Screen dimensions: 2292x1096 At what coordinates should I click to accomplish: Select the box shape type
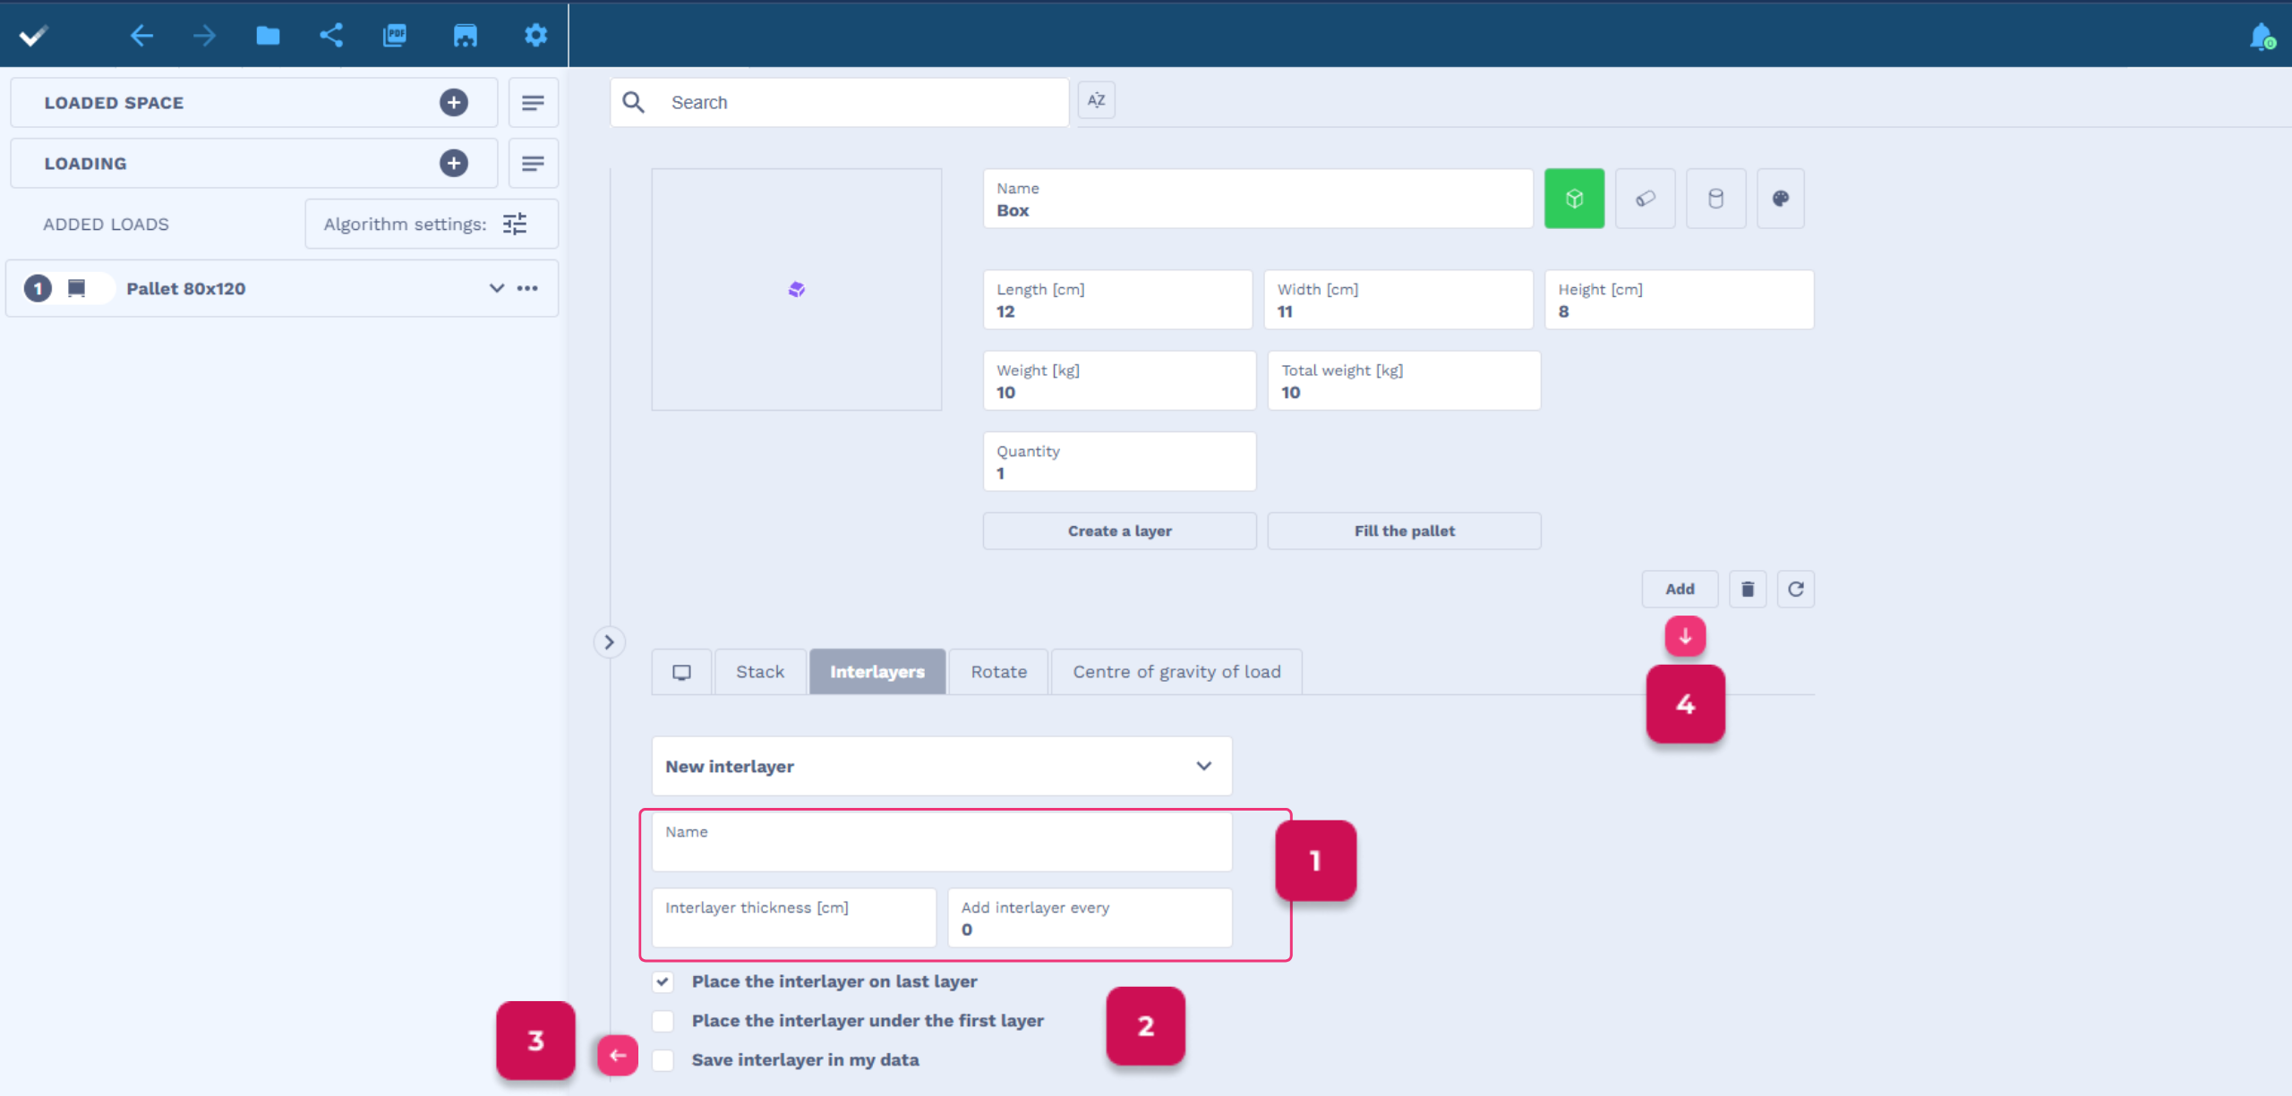[1574, 199]
